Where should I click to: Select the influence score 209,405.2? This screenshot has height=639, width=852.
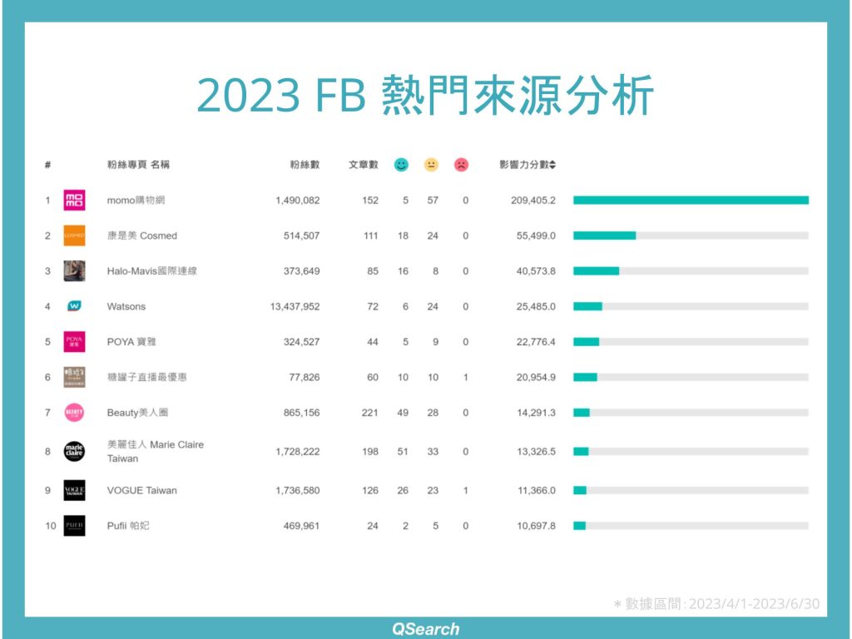click(x=533, y=201)
